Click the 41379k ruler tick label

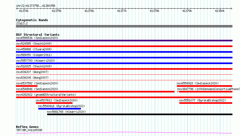coord(187,11)
